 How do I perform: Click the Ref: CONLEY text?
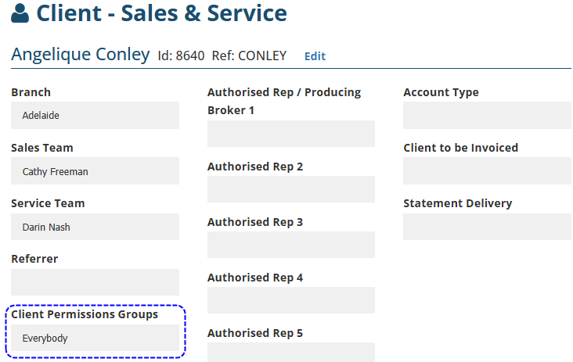click(250, 56)
